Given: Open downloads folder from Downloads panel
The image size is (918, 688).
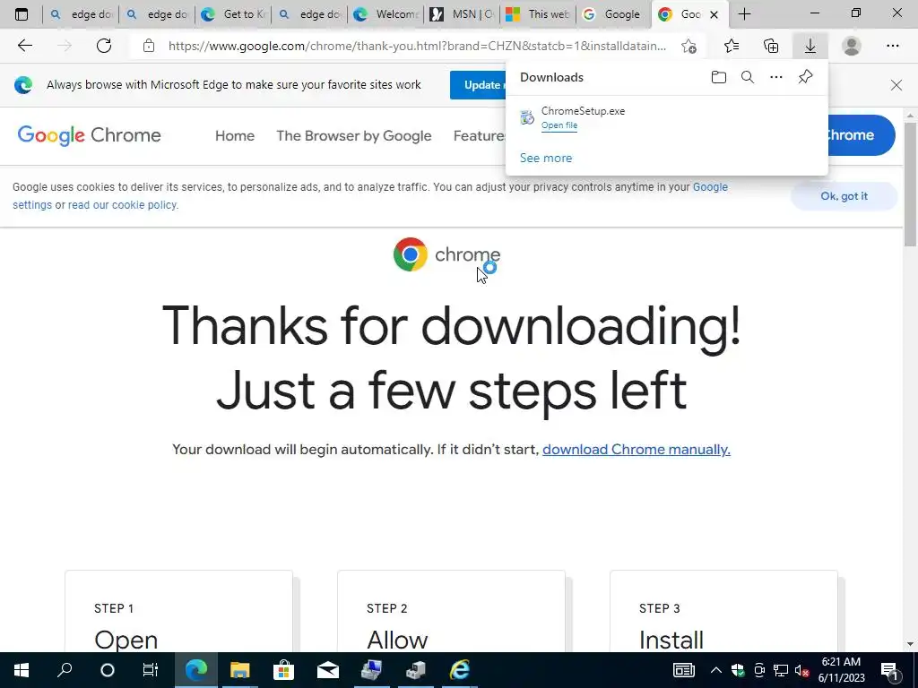Looking at the screenshot, I should coord(719,77).
